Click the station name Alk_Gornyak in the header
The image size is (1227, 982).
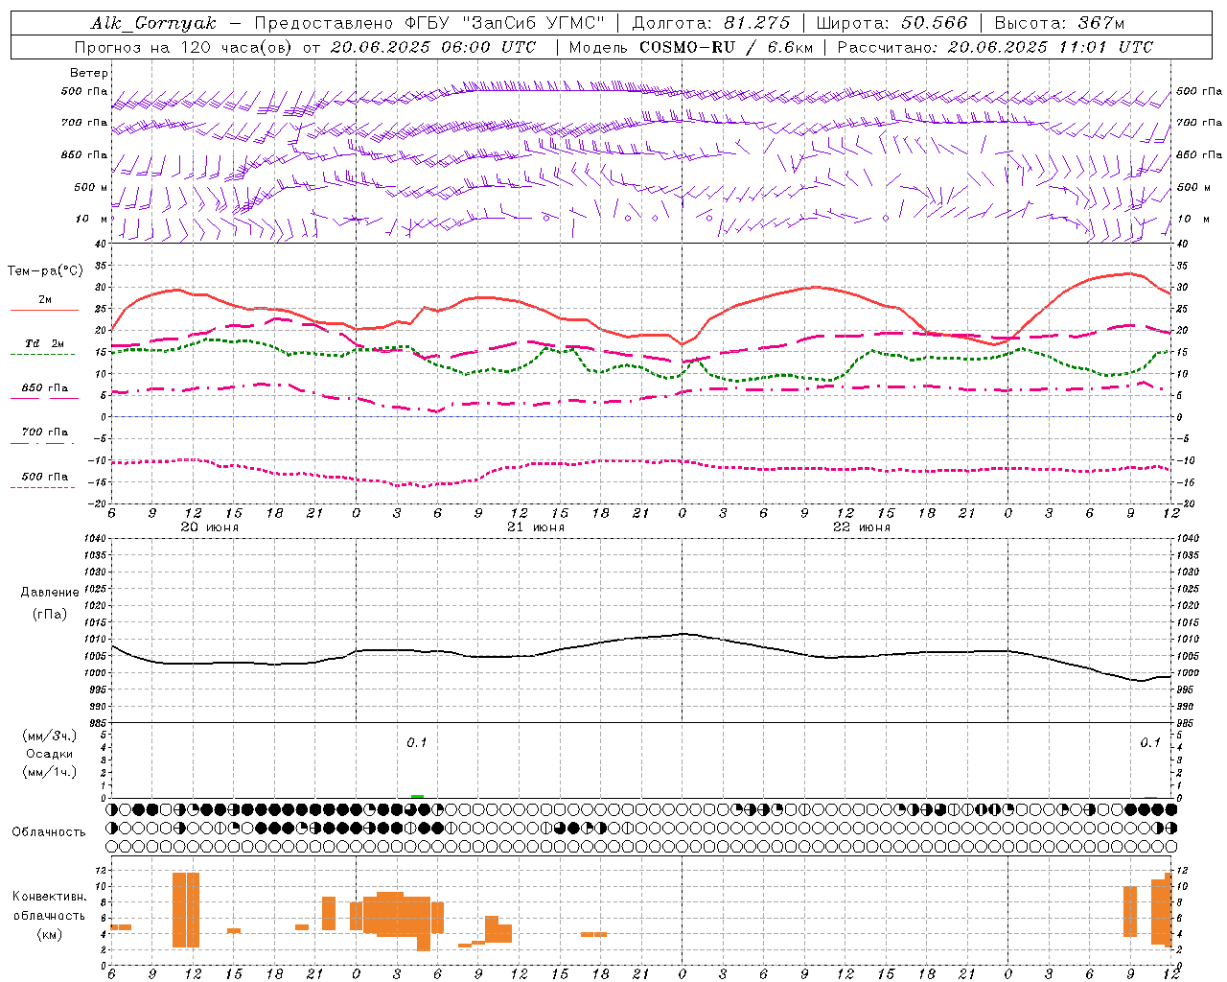pyautogui.click(x=153, y=23)
